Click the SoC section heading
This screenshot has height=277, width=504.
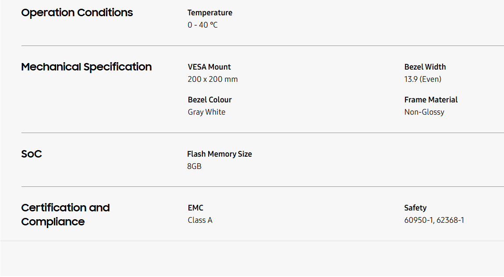click(x=32, y=154)
